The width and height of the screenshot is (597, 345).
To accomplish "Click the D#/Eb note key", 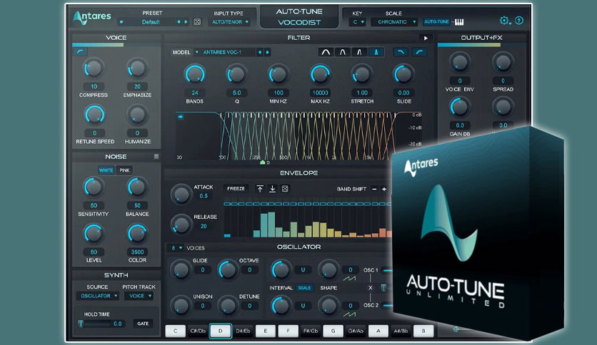I will click(243, 331).
